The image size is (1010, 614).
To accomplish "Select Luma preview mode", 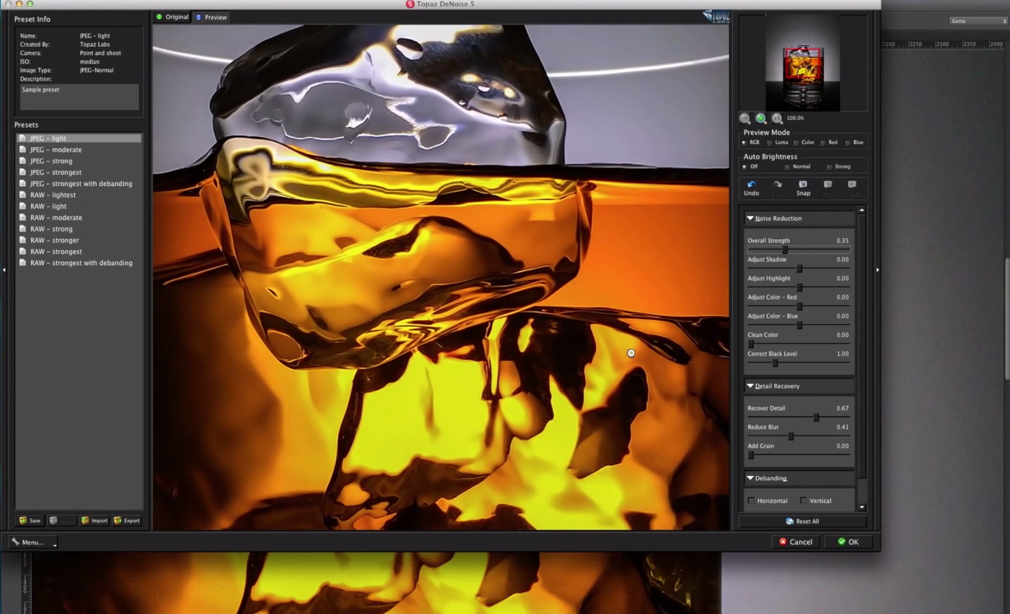I will (x=769, y=142).
